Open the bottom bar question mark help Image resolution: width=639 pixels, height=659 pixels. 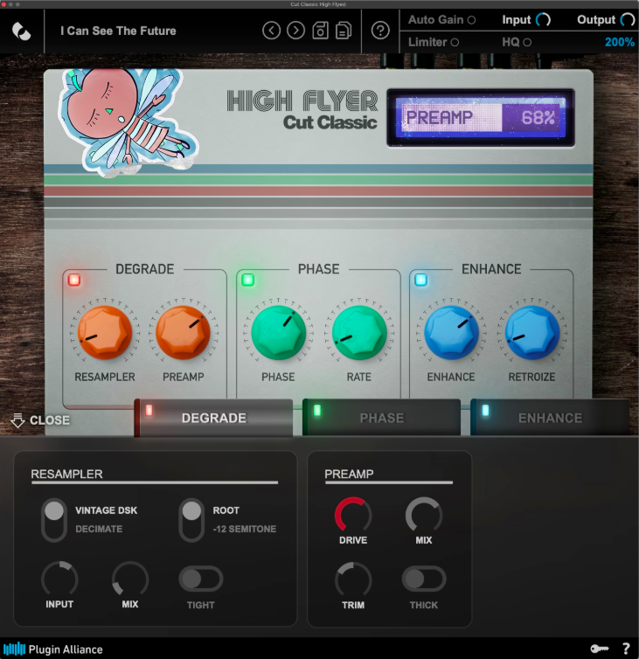point(626,649)
